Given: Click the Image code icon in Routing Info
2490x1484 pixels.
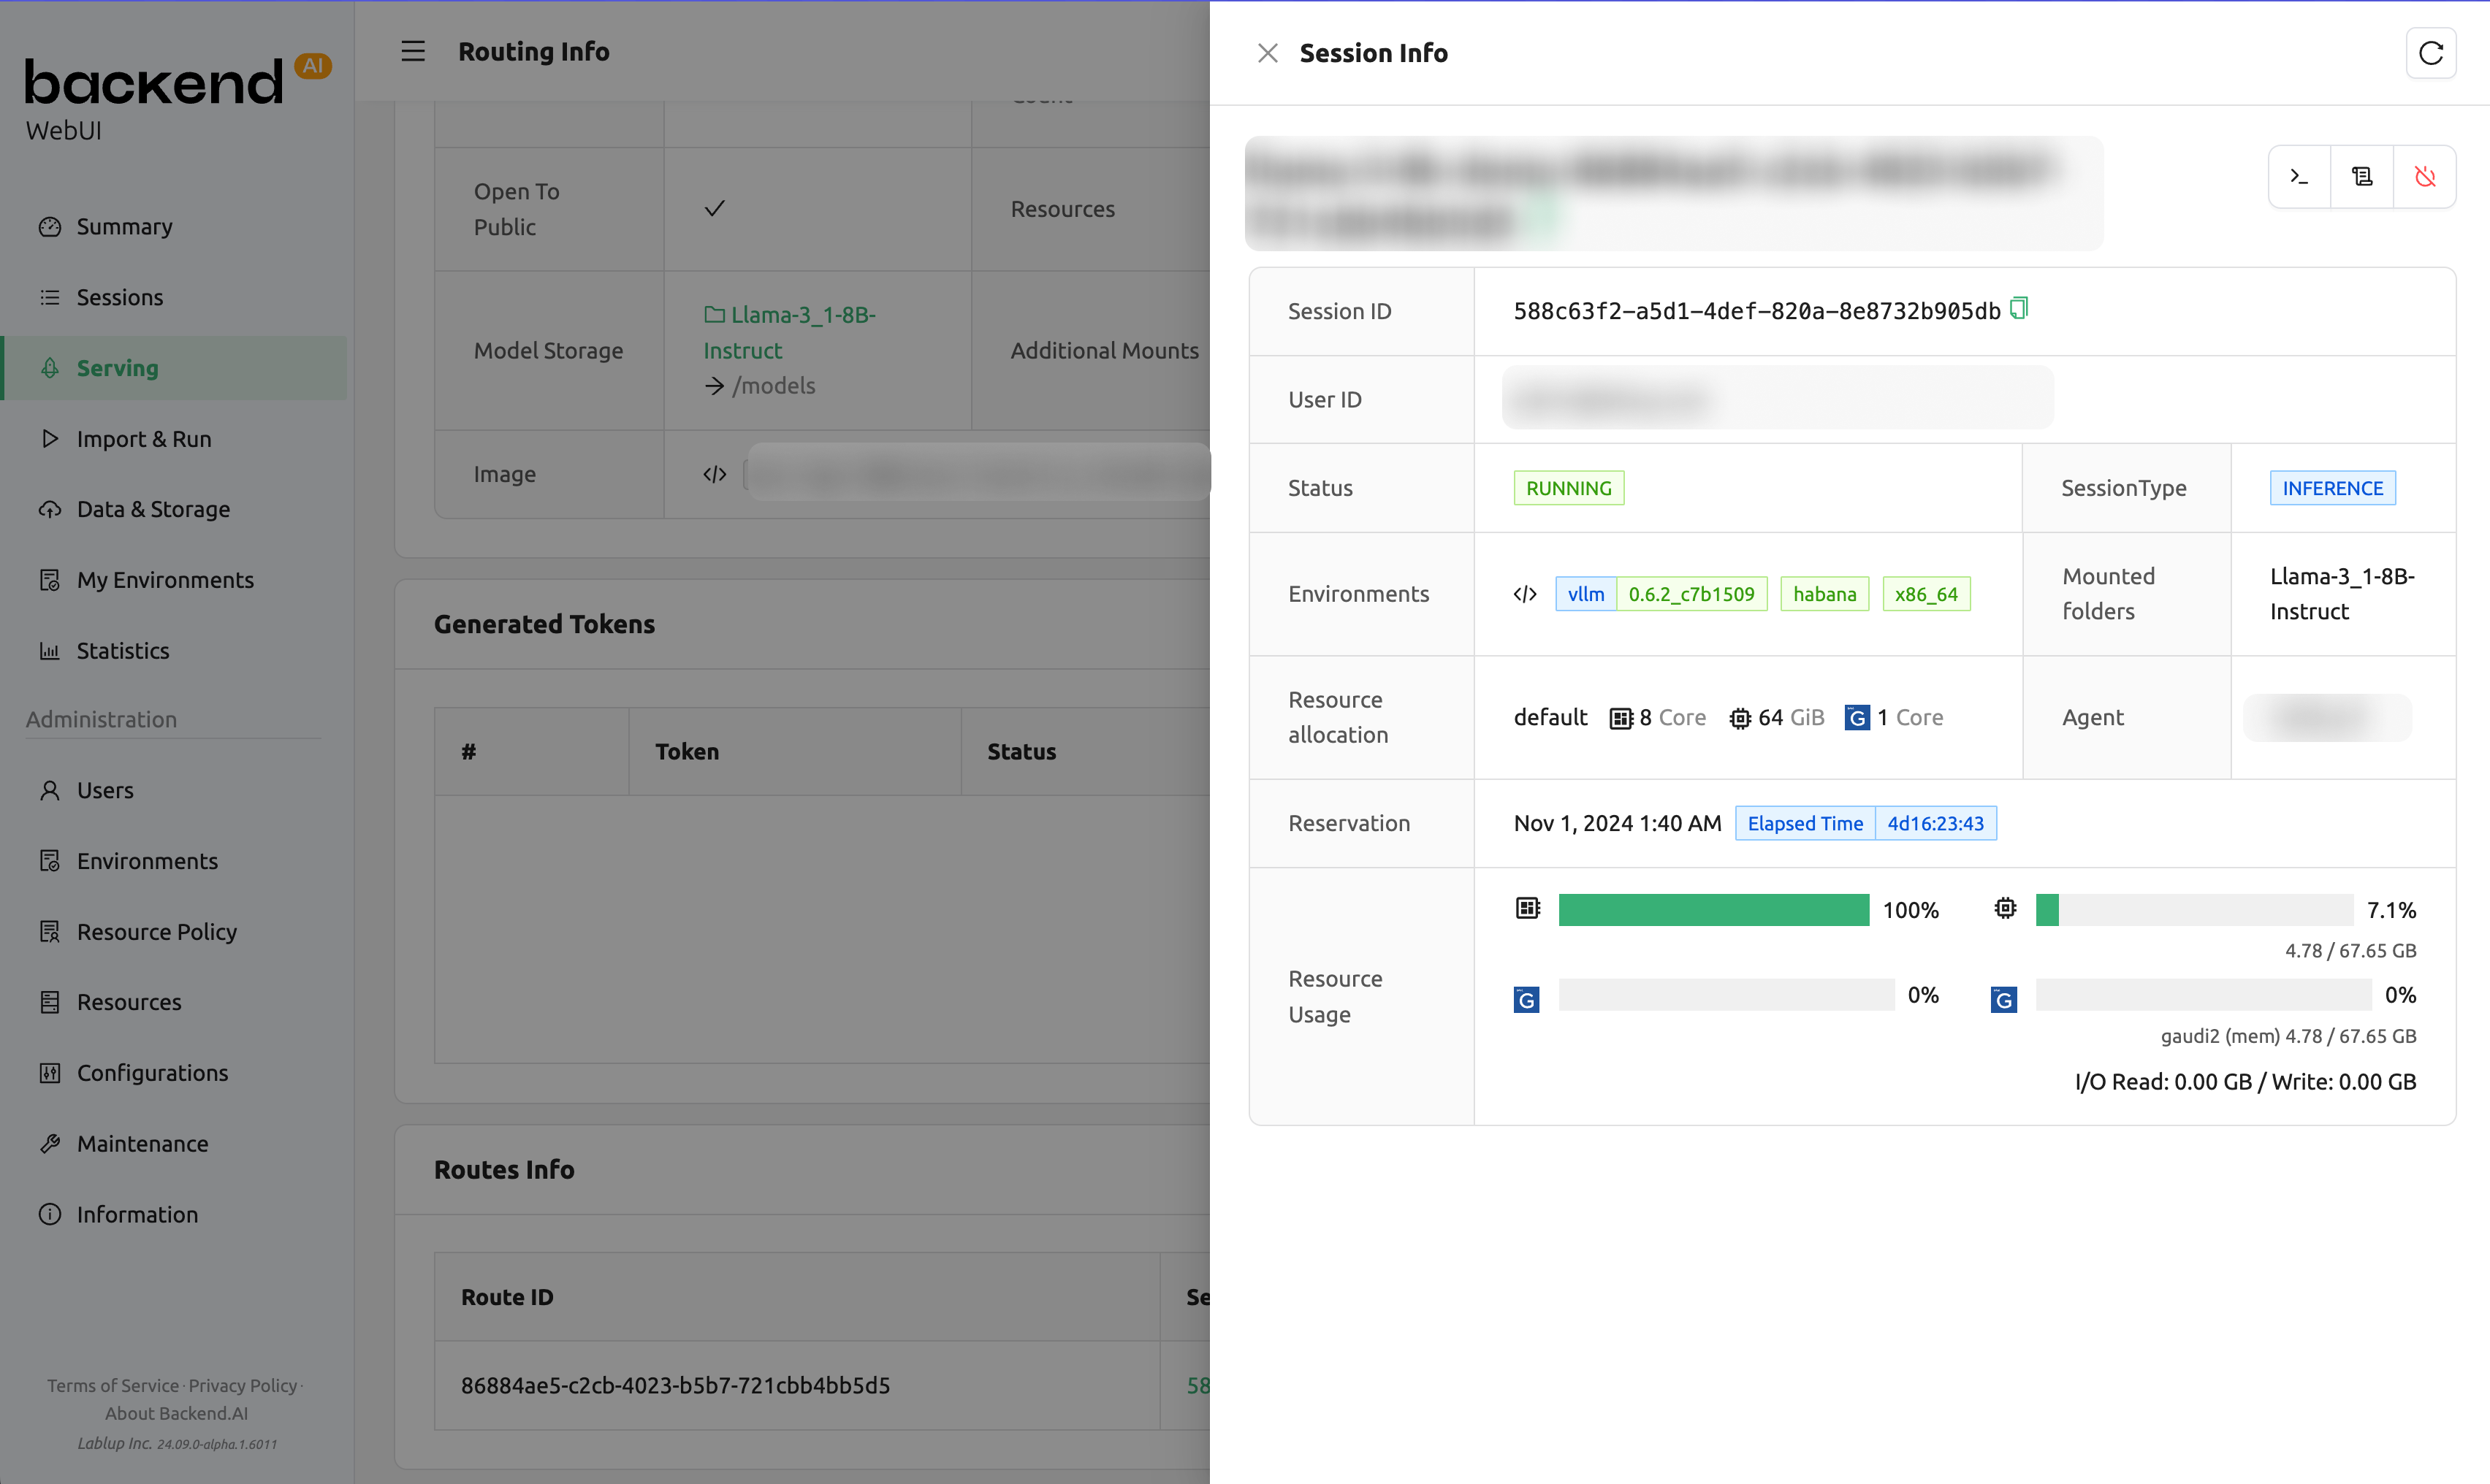Looking at the screenshot, I should [x=715, y=474].
